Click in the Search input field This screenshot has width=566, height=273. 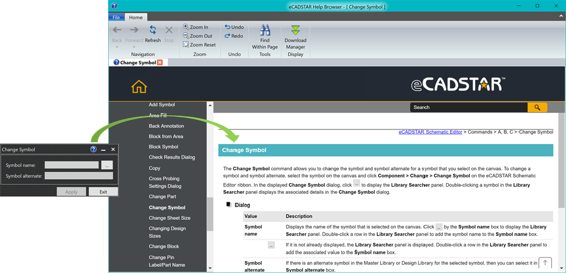469,107
